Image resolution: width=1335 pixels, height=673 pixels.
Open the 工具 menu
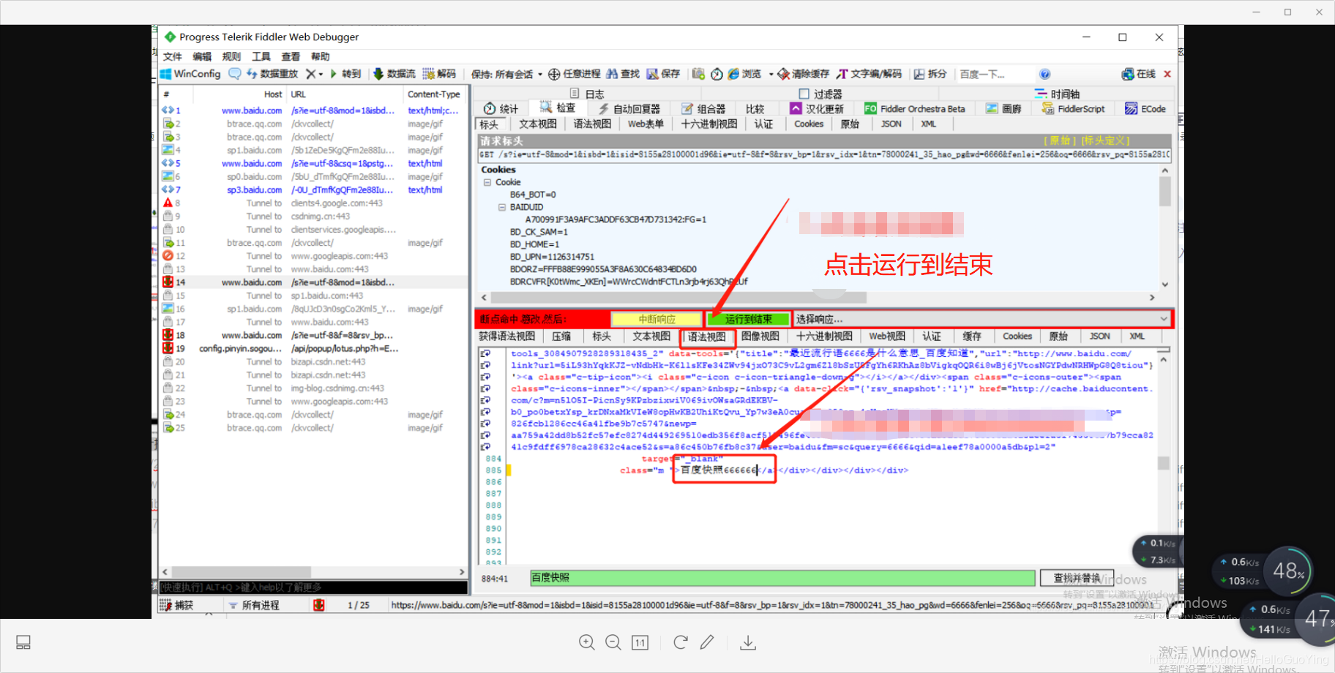[261, 56]
